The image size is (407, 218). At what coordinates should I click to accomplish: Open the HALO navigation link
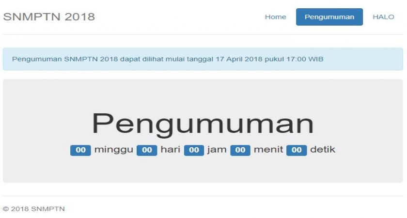point(383,17)
